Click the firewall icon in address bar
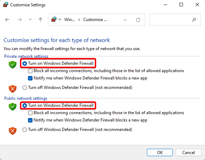Viewport: 205px width, 160px height. click(x=54, y=19)
